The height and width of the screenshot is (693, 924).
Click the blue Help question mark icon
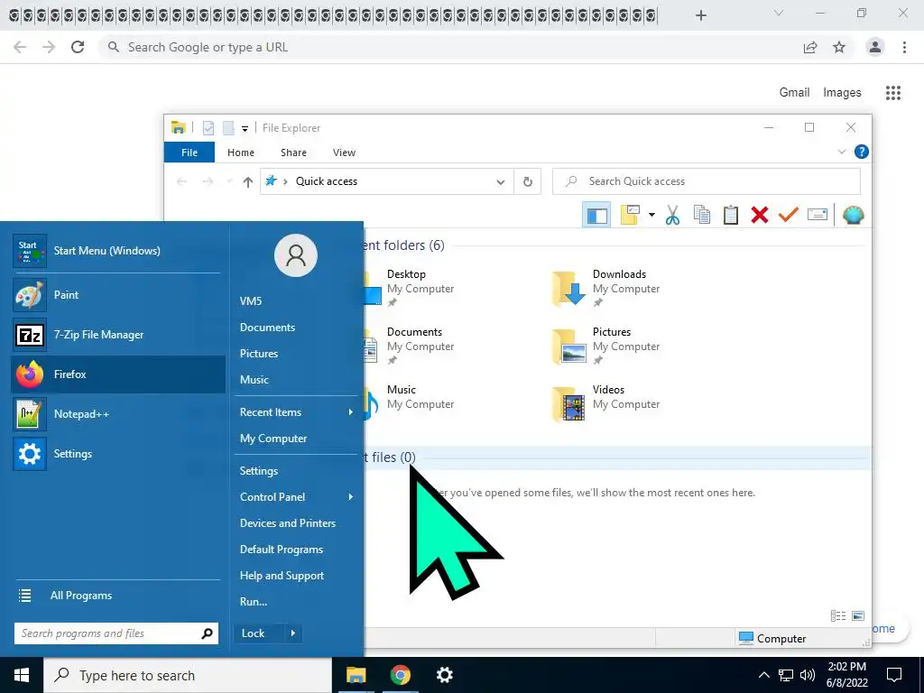click(861, 152)
